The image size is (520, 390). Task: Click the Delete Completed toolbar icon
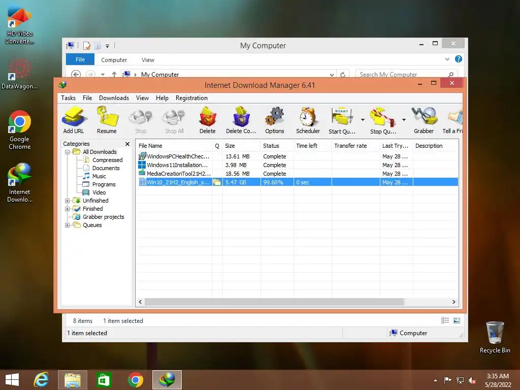[241, 120]
